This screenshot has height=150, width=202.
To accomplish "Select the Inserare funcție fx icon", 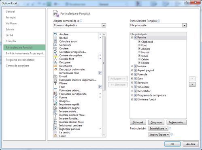I will (x=55, y=118).
